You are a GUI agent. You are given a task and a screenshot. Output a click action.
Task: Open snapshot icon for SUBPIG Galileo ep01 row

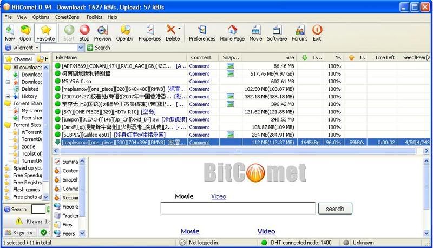[x=231, y=135]
